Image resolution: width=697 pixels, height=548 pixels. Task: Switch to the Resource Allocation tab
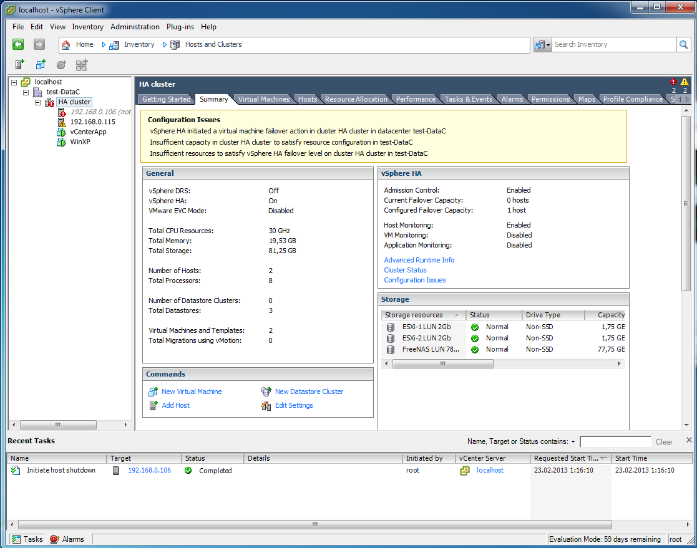(x=356, y=99)
